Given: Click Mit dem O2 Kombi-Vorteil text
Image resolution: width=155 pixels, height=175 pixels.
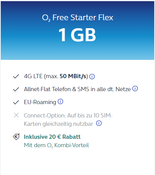Looking at the screenshot, I should coord(56,145).
